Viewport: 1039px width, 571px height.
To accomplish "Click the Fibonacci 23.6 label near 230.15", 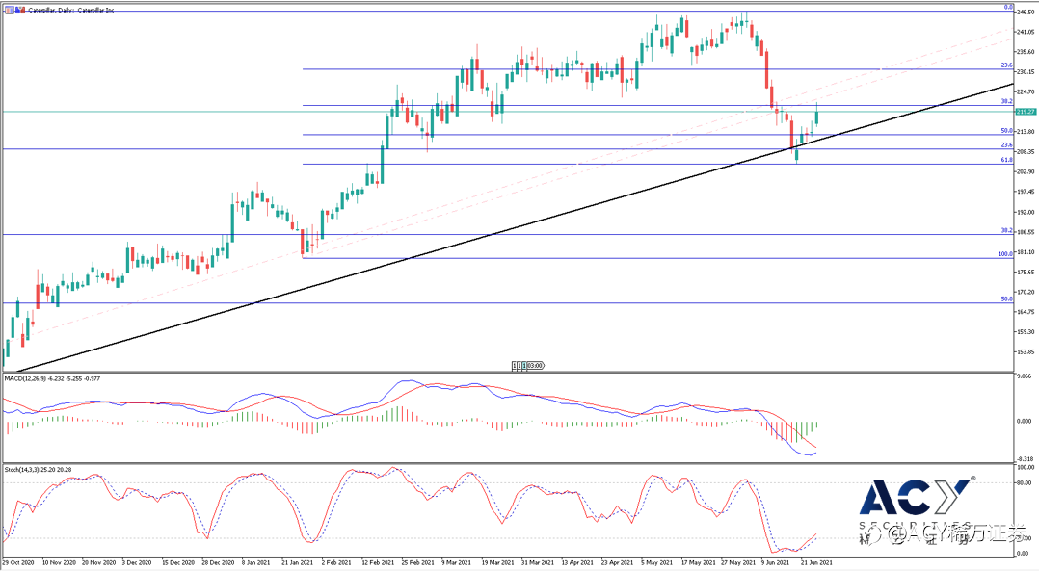I will [1006, 65].
